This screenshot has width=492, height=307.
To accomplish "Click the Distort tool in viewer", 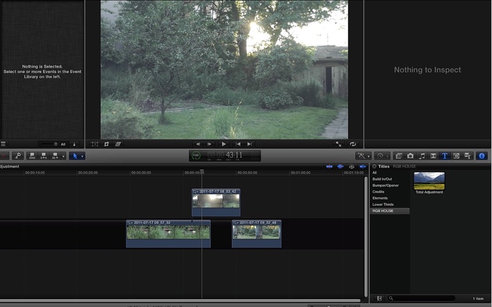I will coord(118,144).
